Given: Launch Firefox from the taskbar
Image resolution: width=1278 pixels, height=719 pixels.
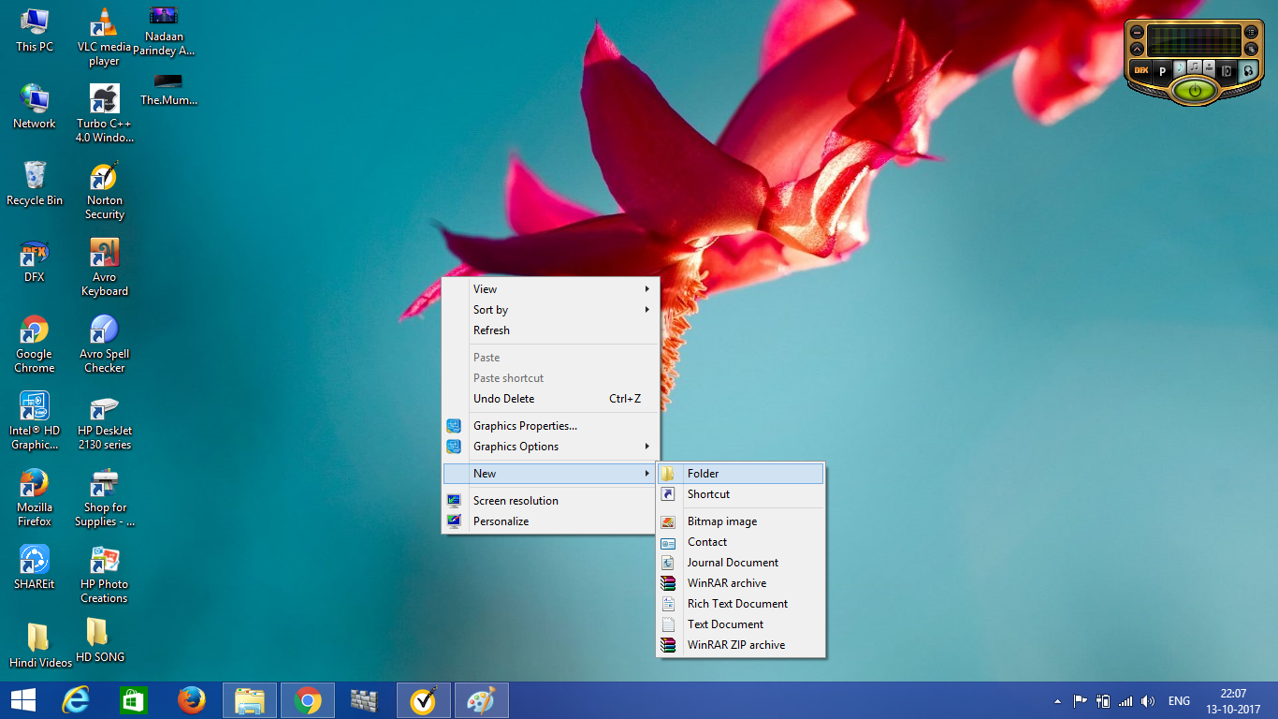Looking at the screenshot, I should click(x=191, y=699).
